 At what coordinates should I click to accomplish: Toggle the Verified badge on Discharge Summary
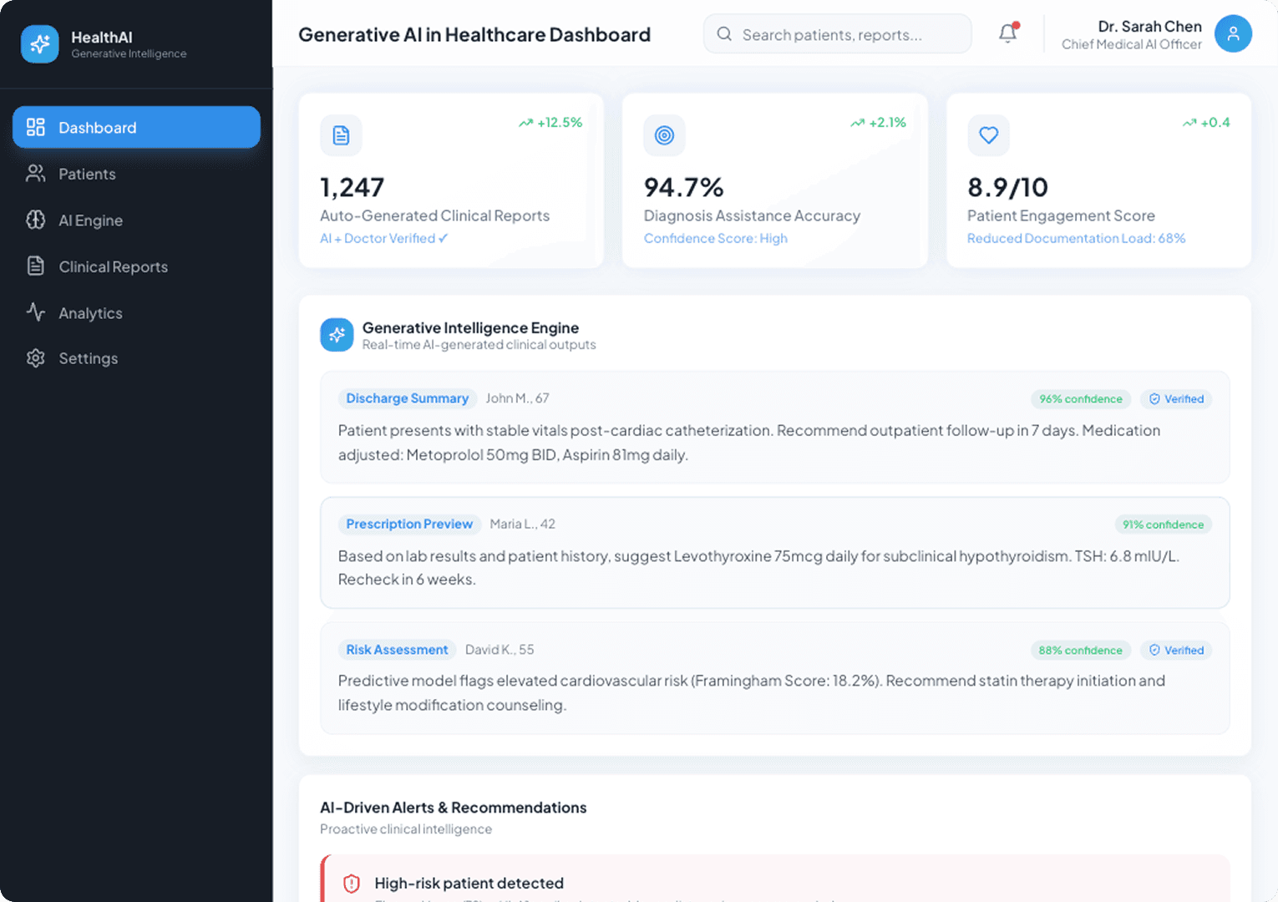click(x=1175, y=398)
